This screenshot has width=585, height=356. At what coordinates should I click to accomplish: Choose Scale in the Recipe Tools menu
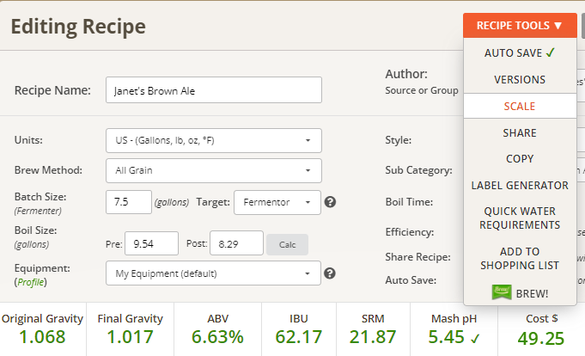(520, 106)
